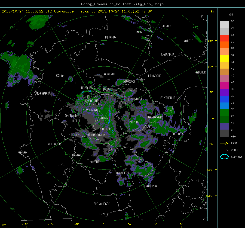Click the dBZ legend heading
This screenshot has width=245, height=228.
(x=231, y=14)
